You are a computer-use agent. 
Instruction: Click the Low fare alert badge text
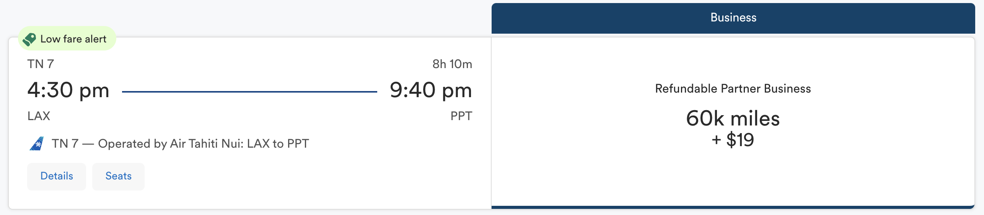[x=73, y=39]
